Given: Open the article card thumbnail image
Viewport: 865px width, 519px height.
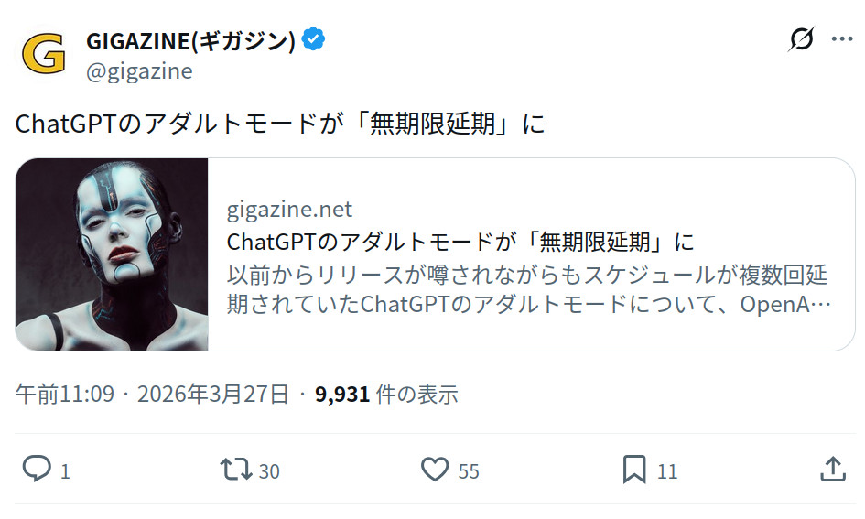Looking at the screenshot, I should click(113, 254).
